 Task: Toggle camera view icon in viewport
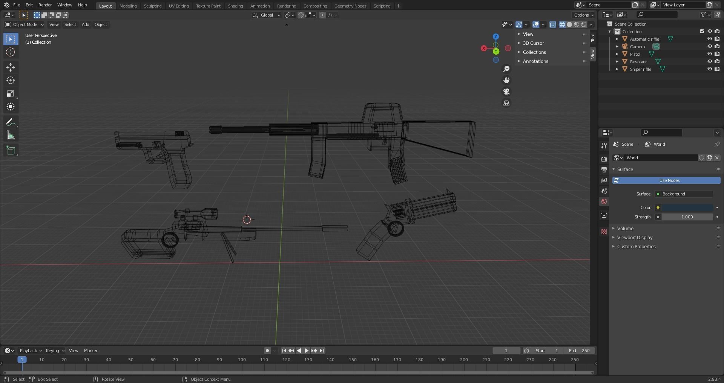click(x=506, y=92)
